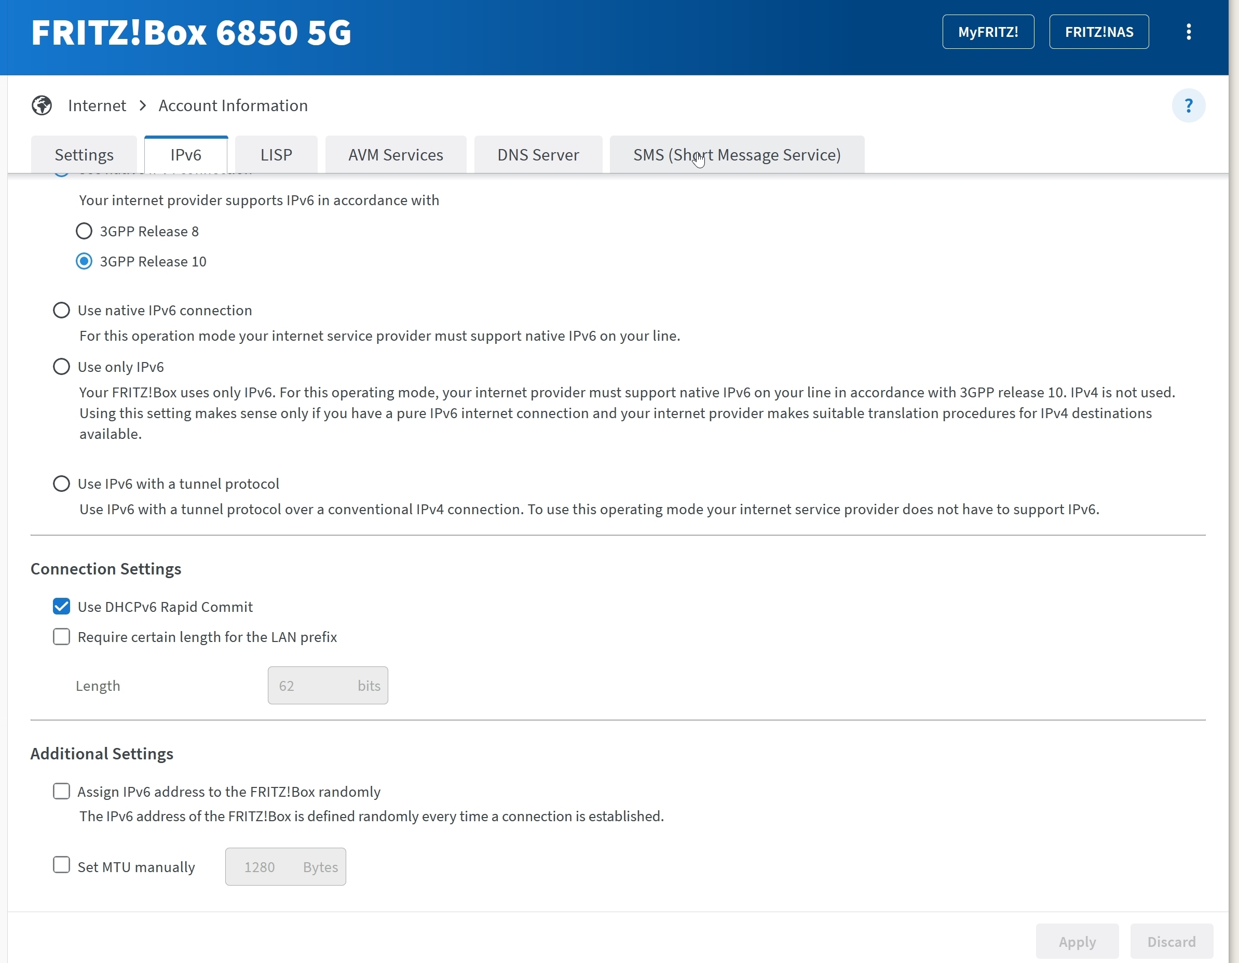Check Set MTU manually
This screenshot has height=963, width=1239.
[x=61, y=865]
